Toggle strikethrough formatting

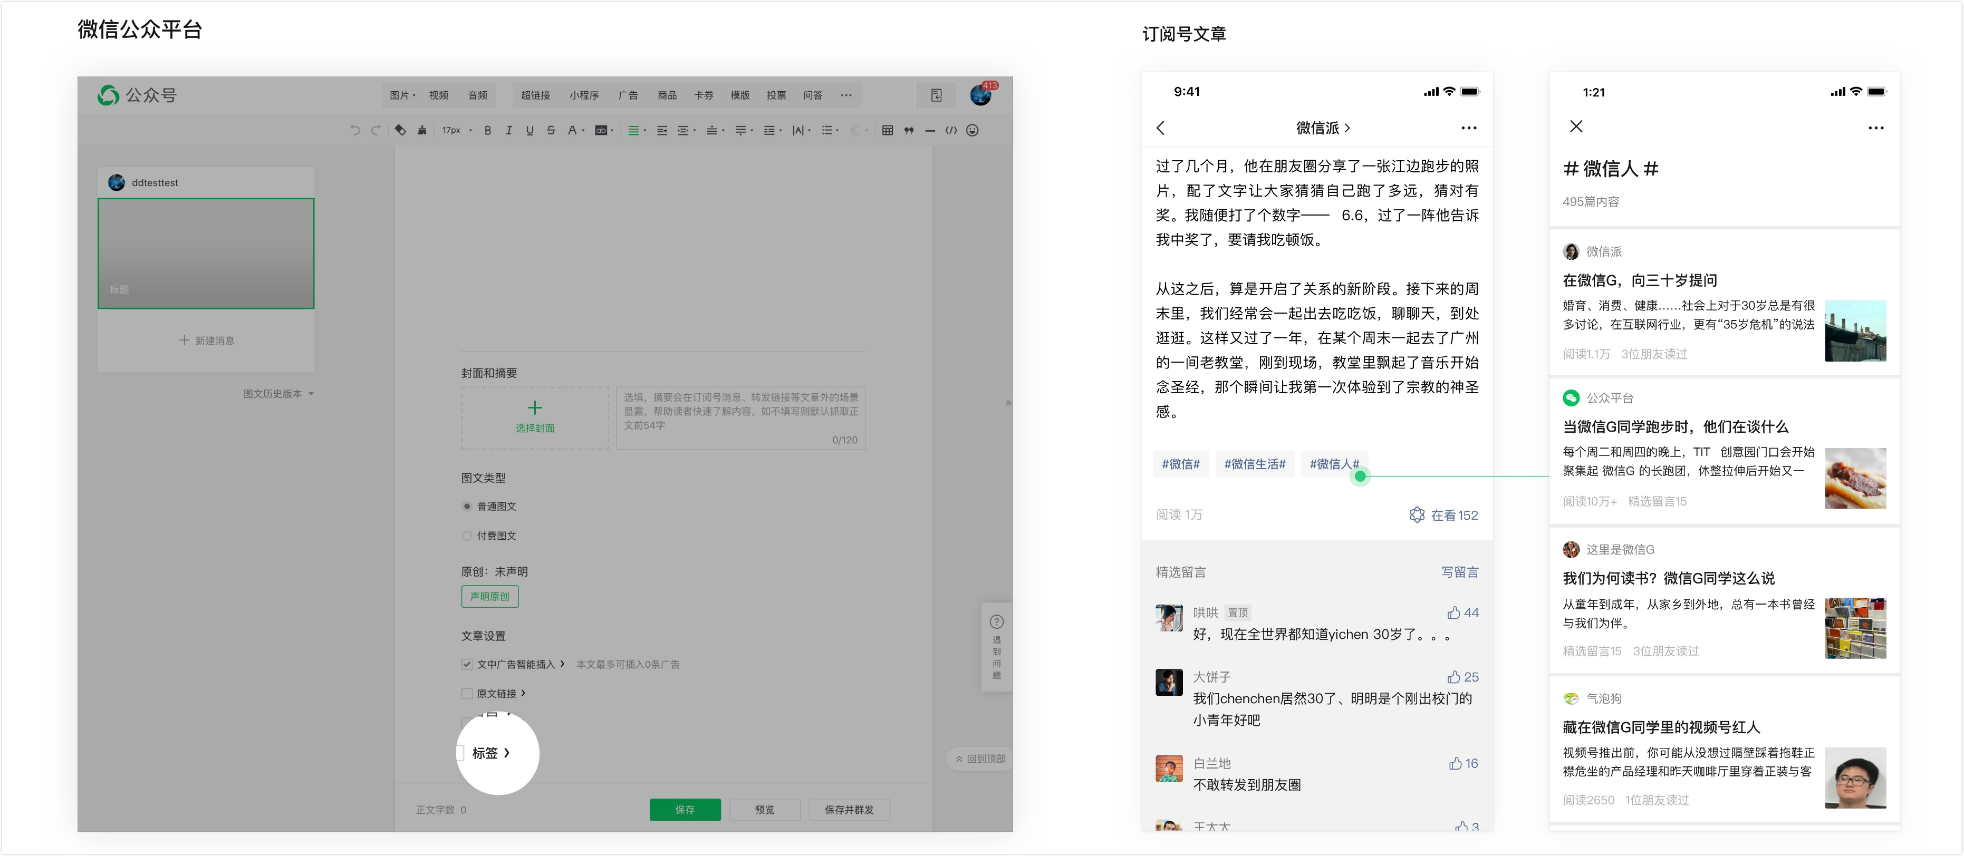[551, 130]
